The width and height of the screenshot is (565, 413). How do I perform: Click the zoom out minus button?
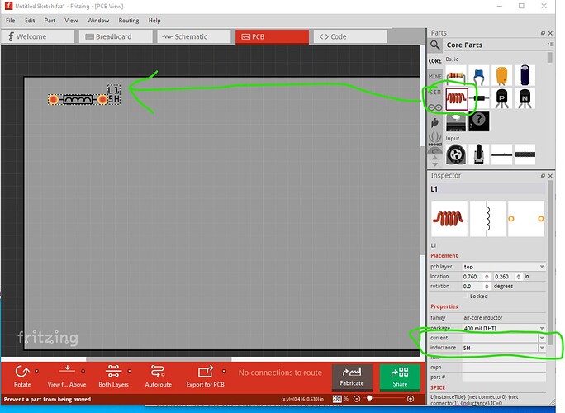pyautogui.click(x=357, y=399)
